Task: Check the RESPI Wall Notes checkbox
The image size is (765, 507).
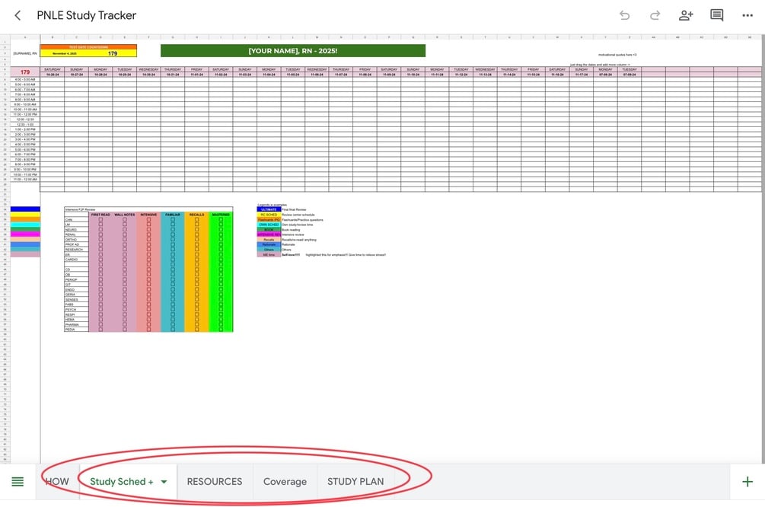Action: point(124,314)
